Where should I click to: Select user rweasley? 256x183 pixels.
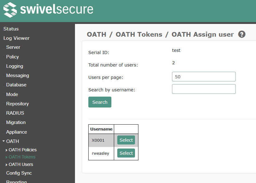126,153
